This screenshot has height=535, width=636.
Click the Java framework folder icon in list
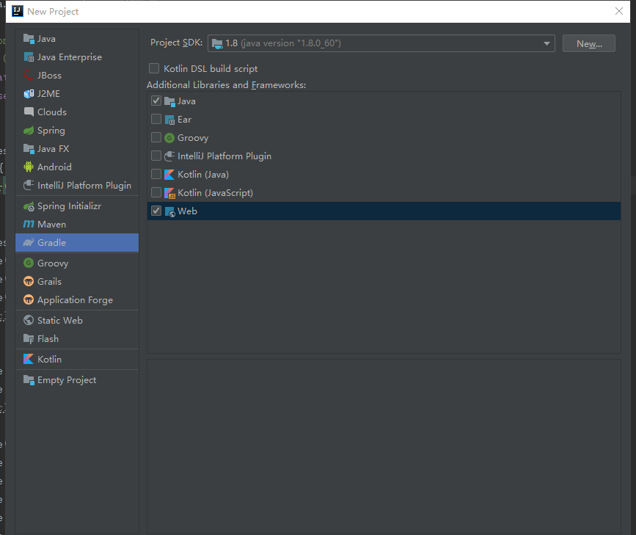169,101
